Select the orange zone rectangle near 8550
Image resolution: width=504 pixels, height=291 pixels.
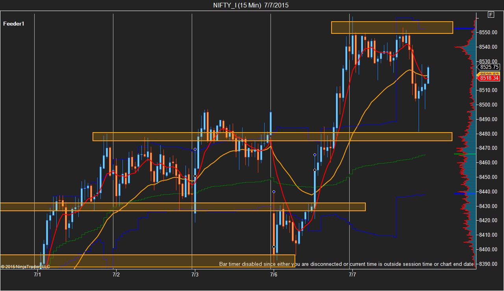coord(392,28)
